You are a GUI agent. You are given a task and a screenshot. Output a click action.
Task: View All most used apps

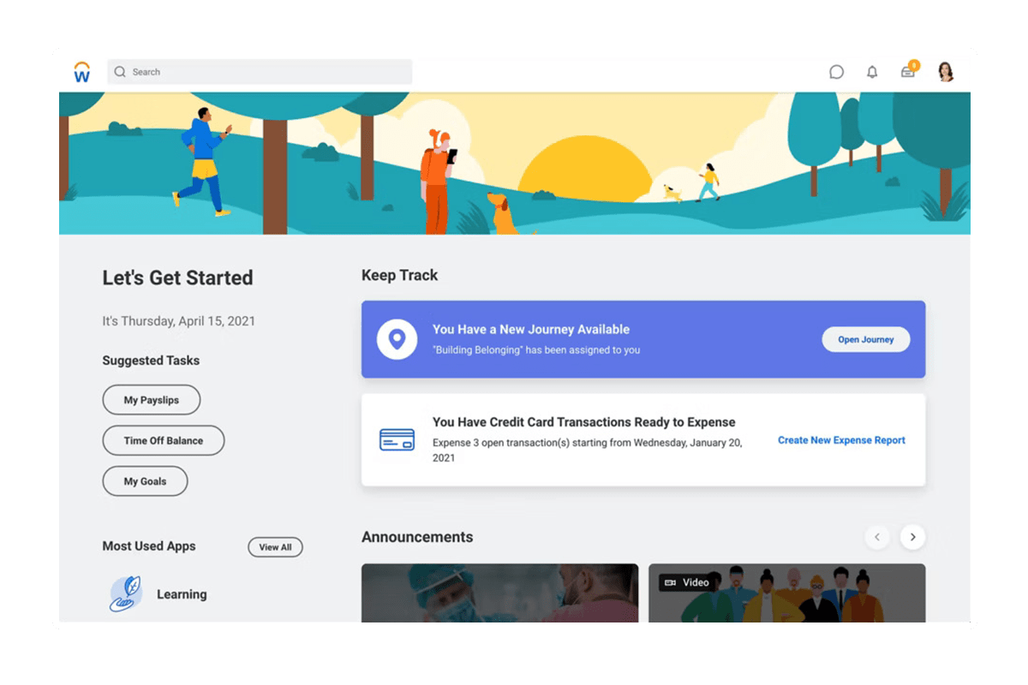[275, 547]
